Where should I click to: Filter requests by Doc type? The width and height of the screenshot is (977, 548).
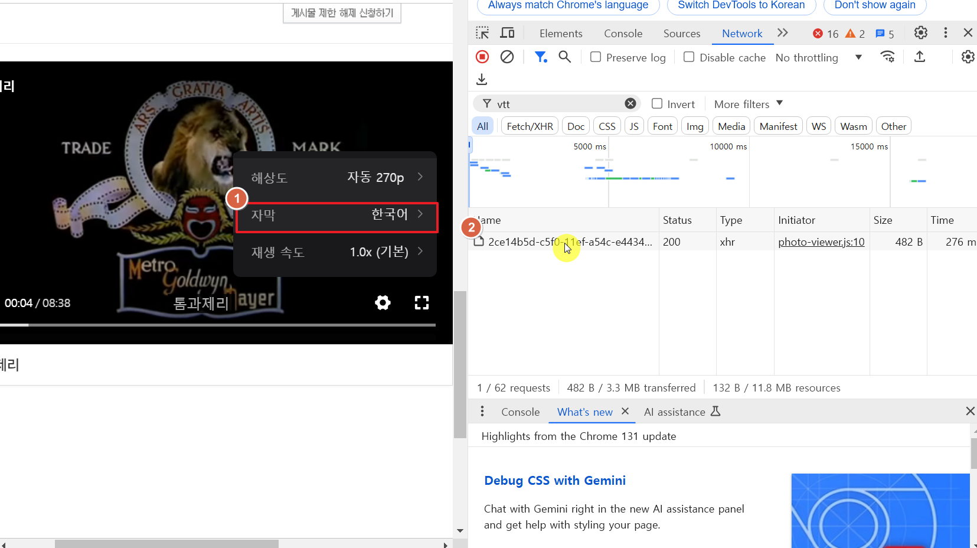pyautogui.click(x=576, y=126)
